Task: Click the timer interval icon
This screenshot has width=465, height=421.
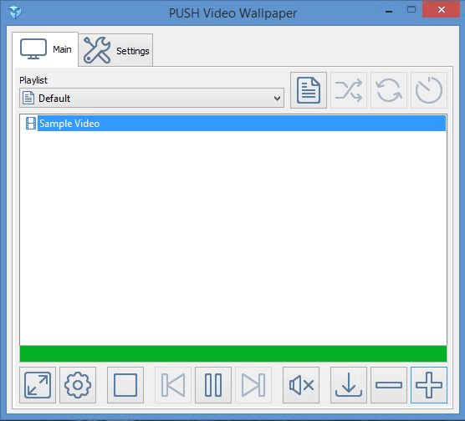Action: coord(429,90)
